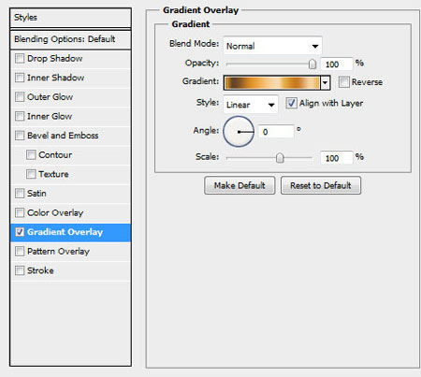Tick the Inner Glow checkbox

(20, 116)
